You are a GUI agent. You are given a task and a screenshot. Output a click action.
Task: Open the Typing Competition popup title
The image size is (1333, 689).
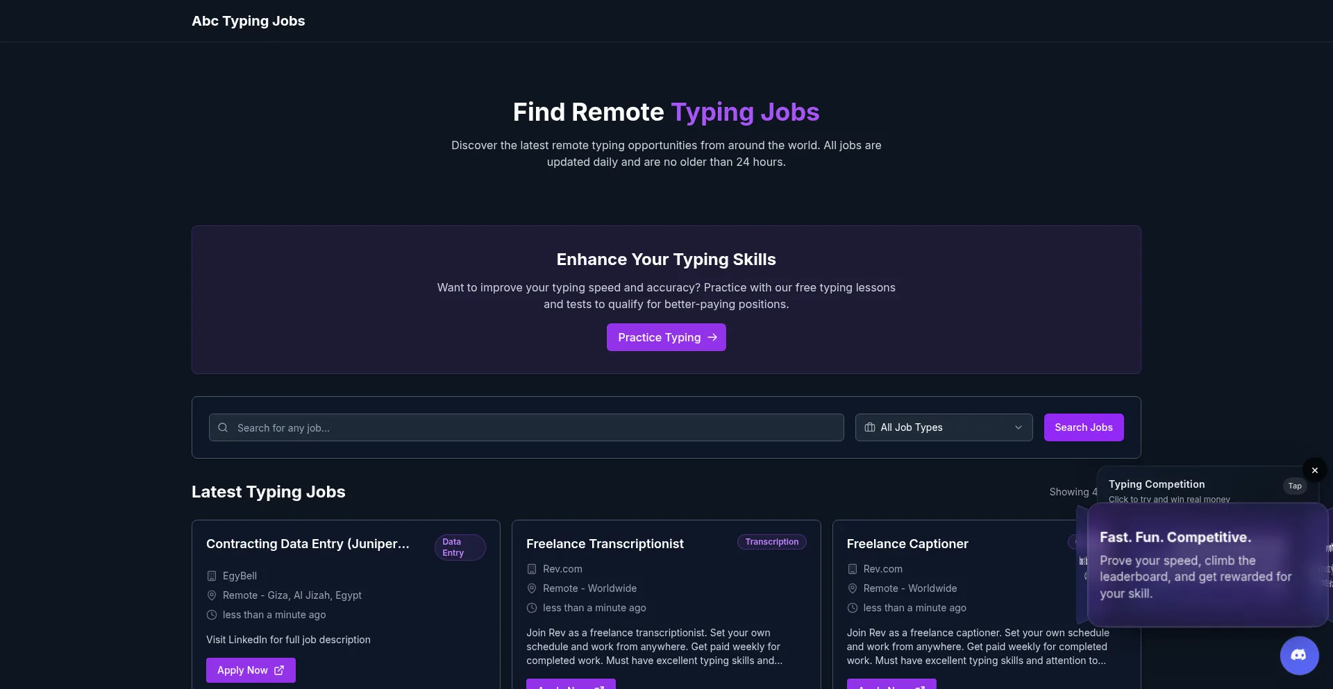(1157, 484)
